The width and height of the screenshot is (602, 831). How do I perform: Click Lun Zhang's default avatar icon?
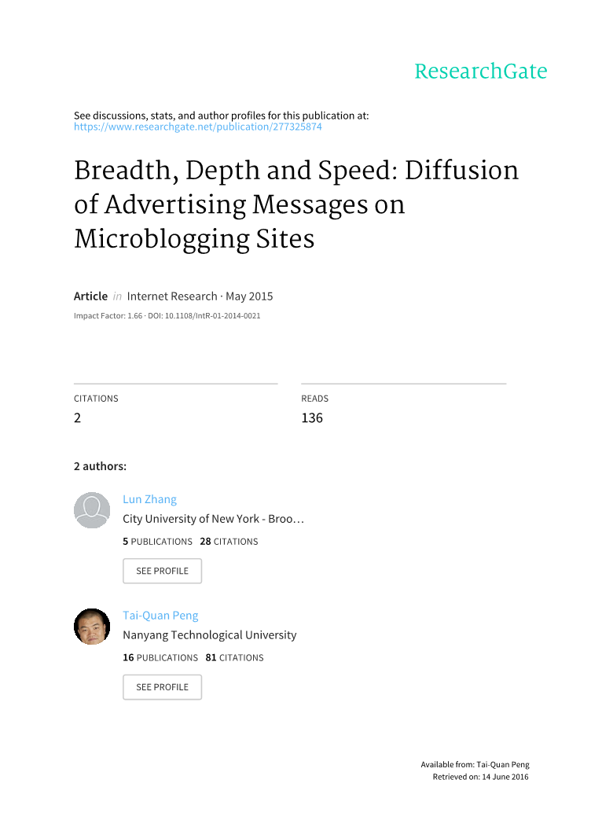click(x=92, y=511)
